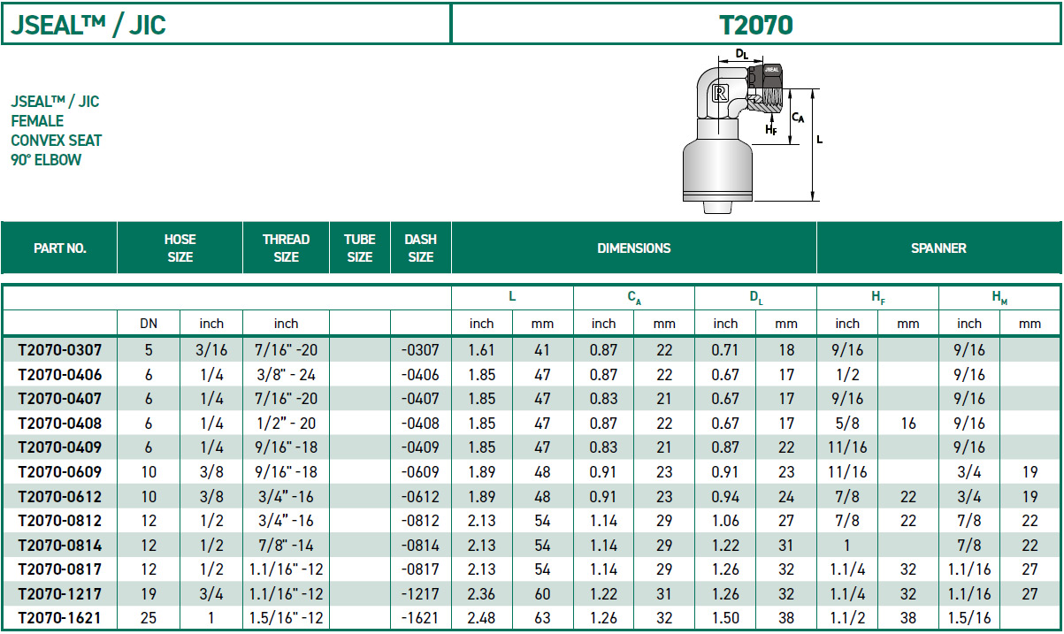
Task: Click the JSEAL™ / JIC header title
Action: coord(88,25)
